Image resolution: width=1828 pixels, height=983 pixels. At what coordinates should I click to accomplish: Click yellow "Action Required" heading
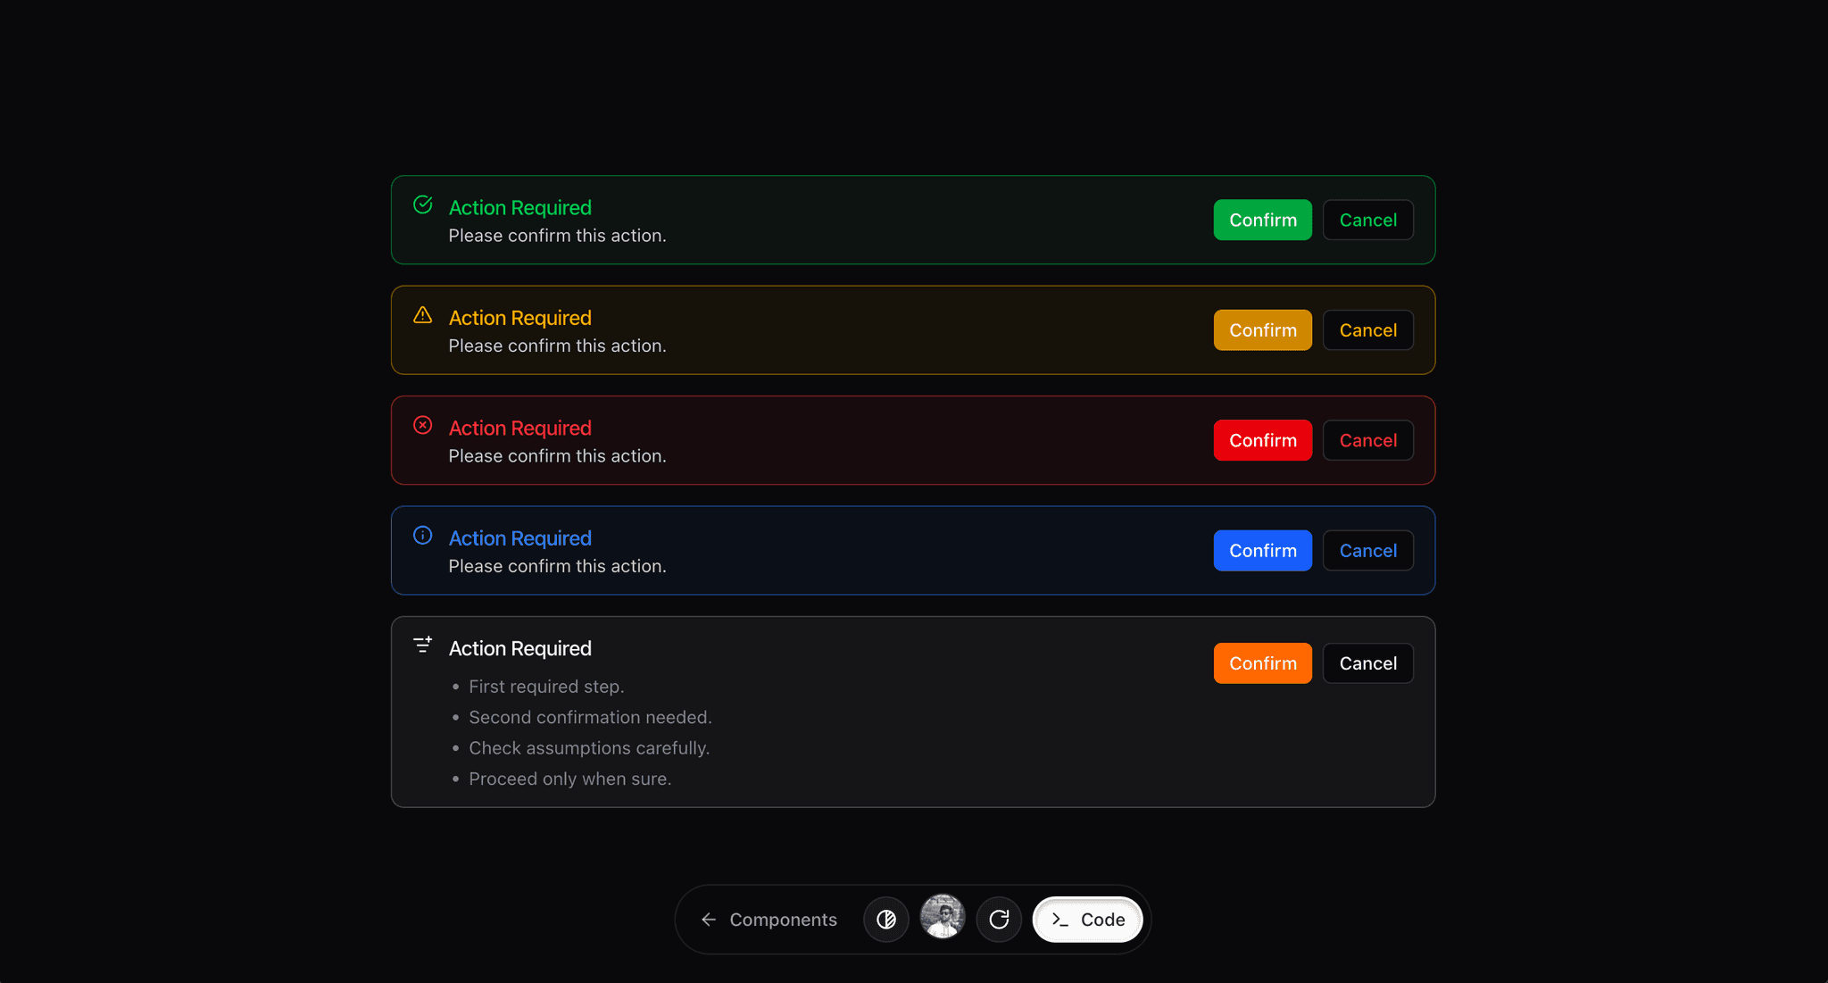pos(520,318)
